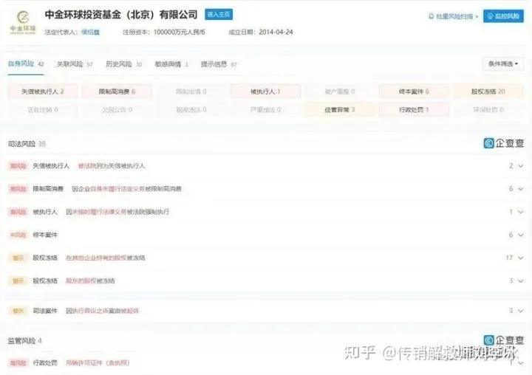
Task: Switch to the 历史风险 tab
Action: (x=123, y=64)
